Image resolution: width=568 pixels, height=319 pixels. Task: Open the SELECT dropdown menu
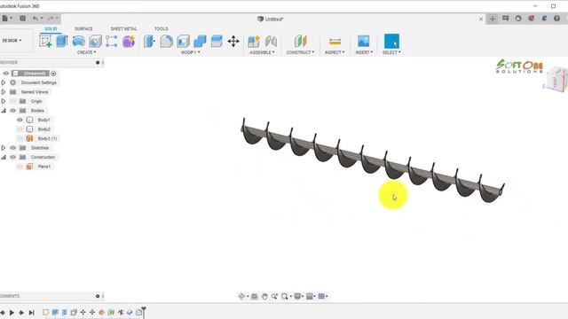(391, 52)
